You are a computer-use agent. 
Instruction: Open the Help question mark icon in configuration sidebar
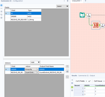[1, 18]
